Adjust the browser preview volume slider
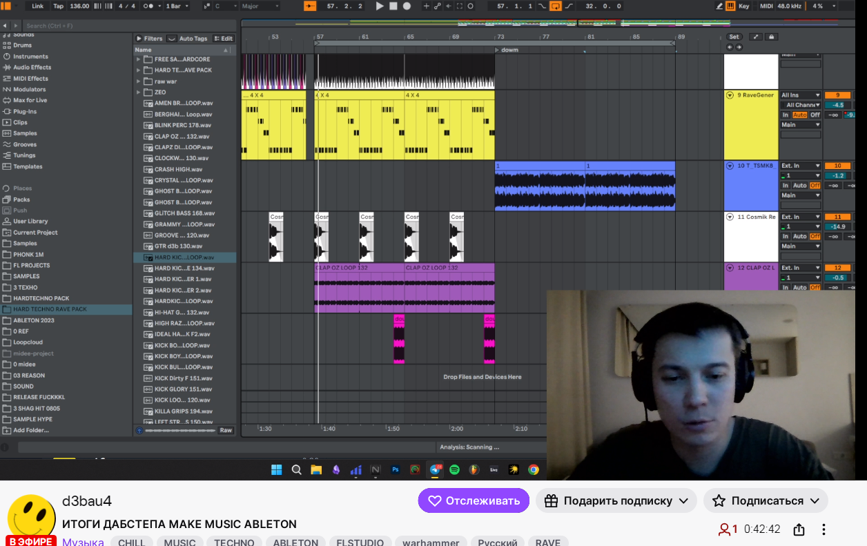The image size is (867, 546). tap(181, 431)
